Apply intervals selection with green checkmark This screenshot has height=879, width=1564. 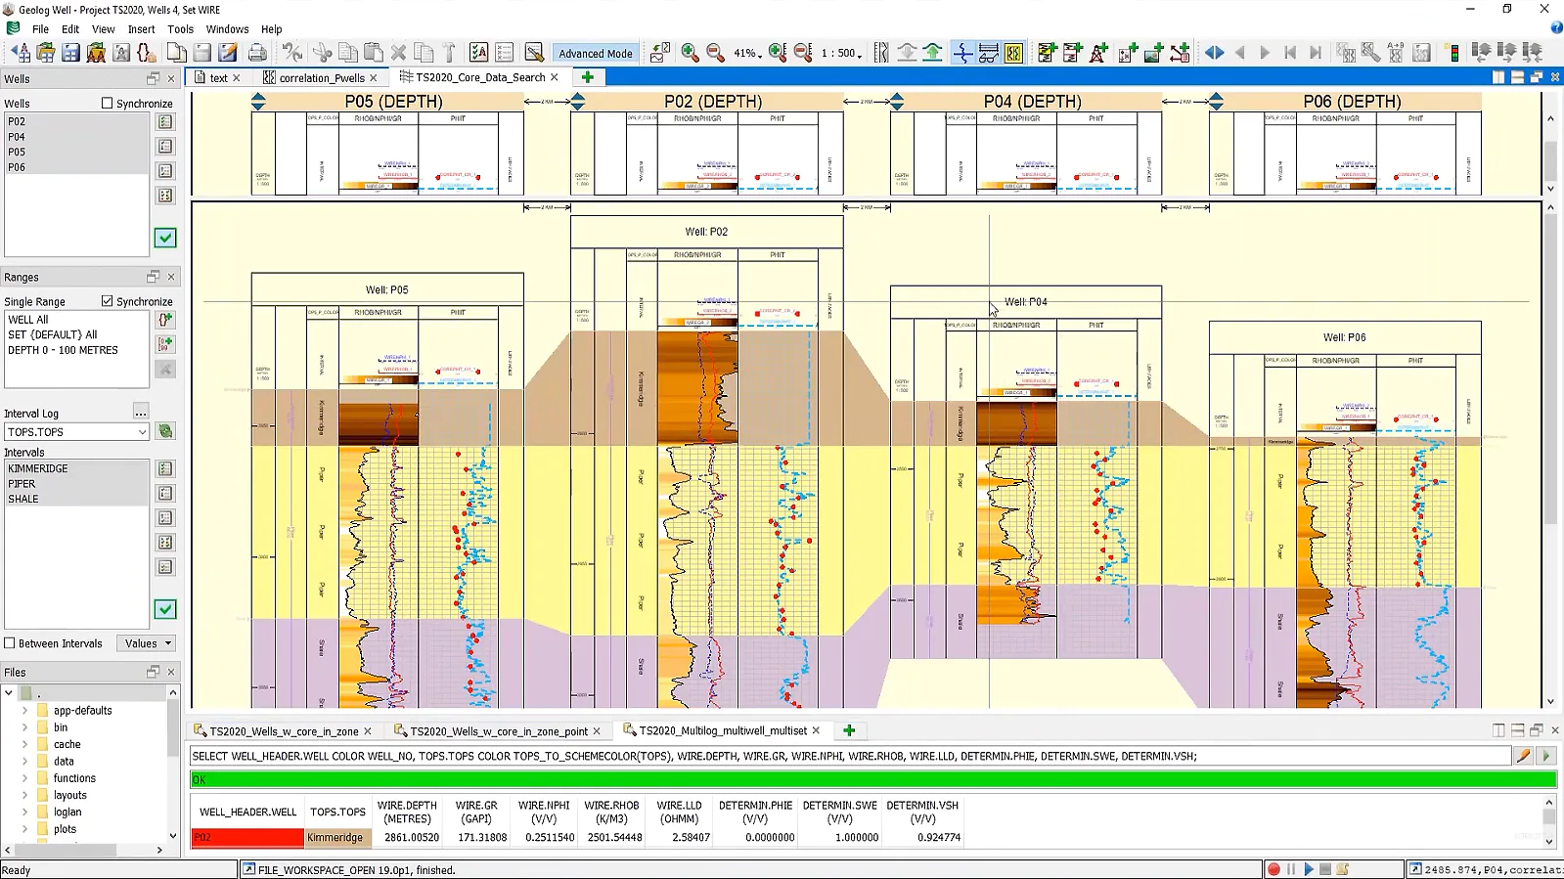165,609
